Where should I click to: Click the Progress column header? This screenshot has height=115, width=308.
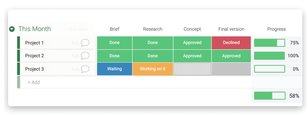[x=276, y=29]
